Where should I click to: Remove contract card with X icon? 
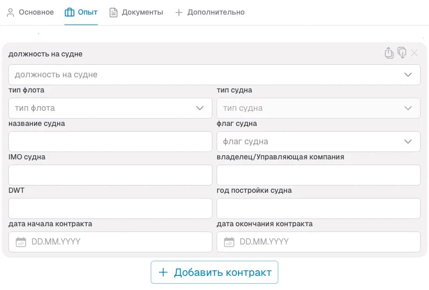(x=414, y=53)
